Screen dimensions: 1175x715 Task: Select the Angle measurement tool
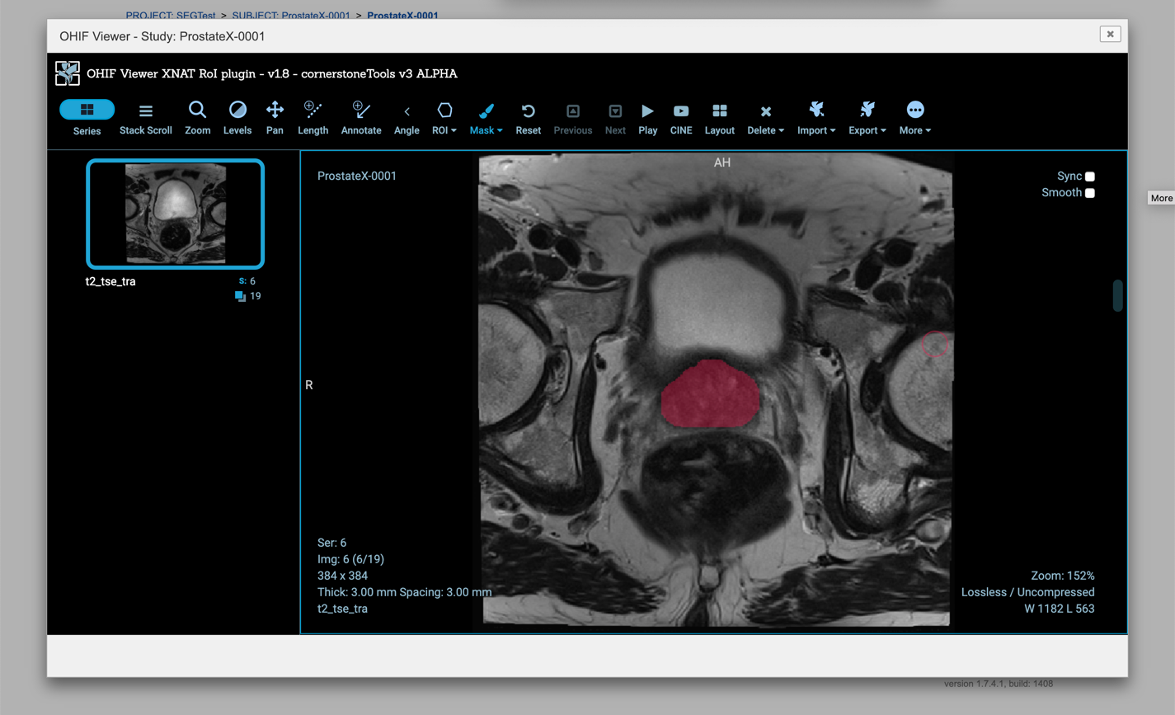pyautogui.click(x=407, y=116)
